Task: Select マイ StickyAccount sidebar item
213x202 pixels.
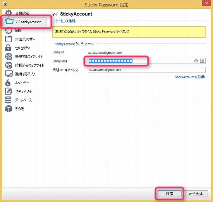Action: point(24,22)
